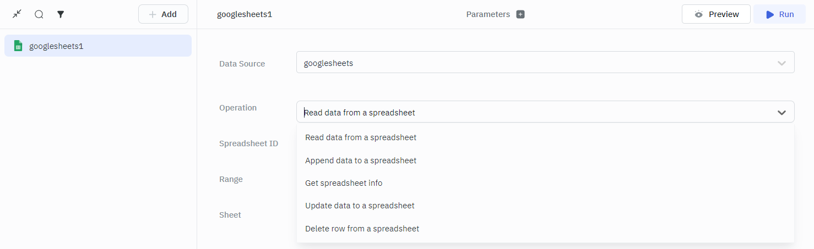Collapse the query panel with the arrows icon
The height and width of the screenshot is (249, 814).
coord(17,14)
